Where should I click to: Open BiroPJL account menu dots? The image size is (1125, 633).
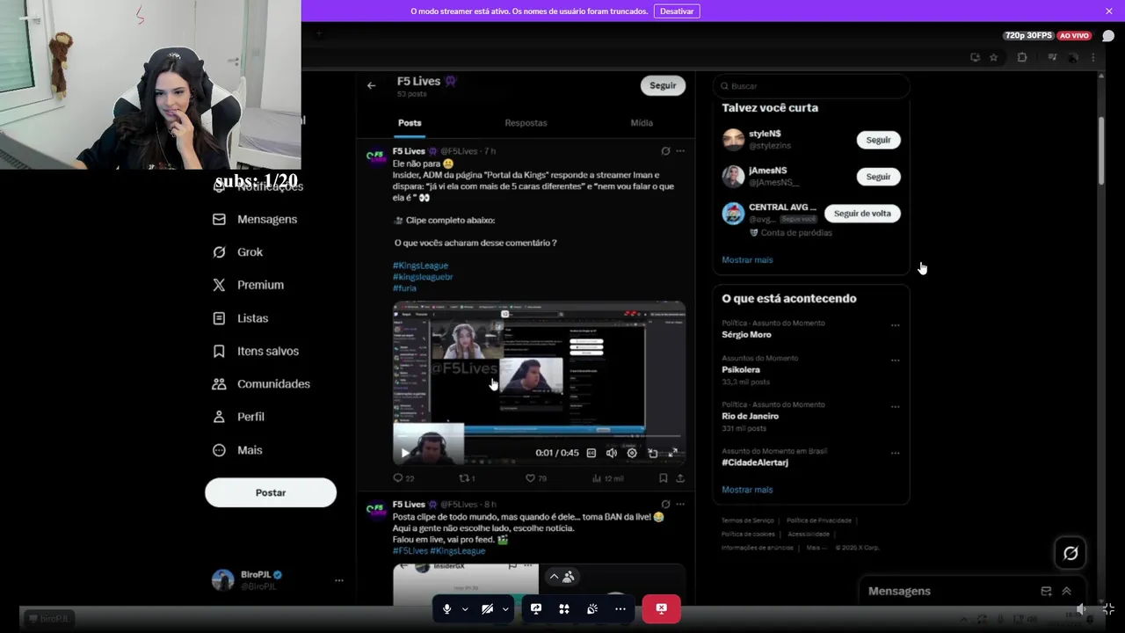coord(339,580)
